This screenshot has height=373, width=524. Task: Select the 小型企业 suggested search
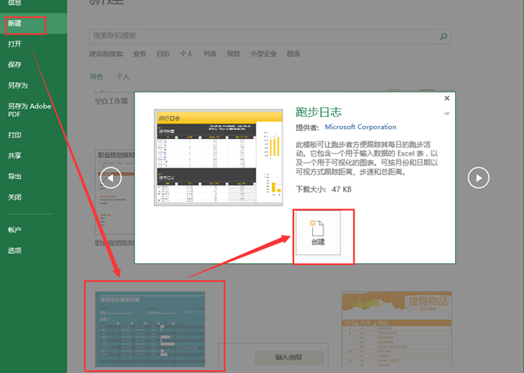pos(264,54)
